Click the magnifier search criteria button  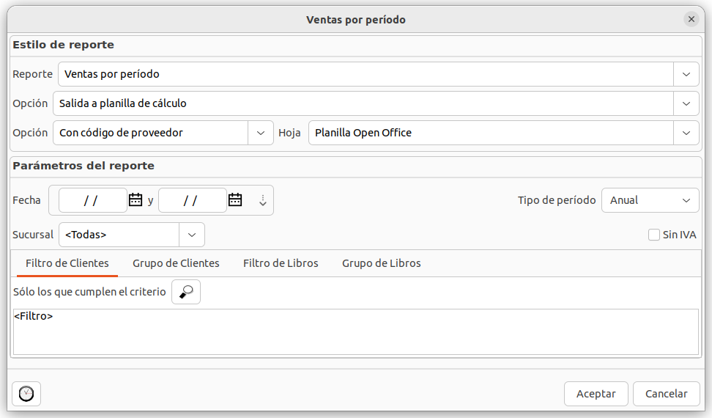[186, 292]
